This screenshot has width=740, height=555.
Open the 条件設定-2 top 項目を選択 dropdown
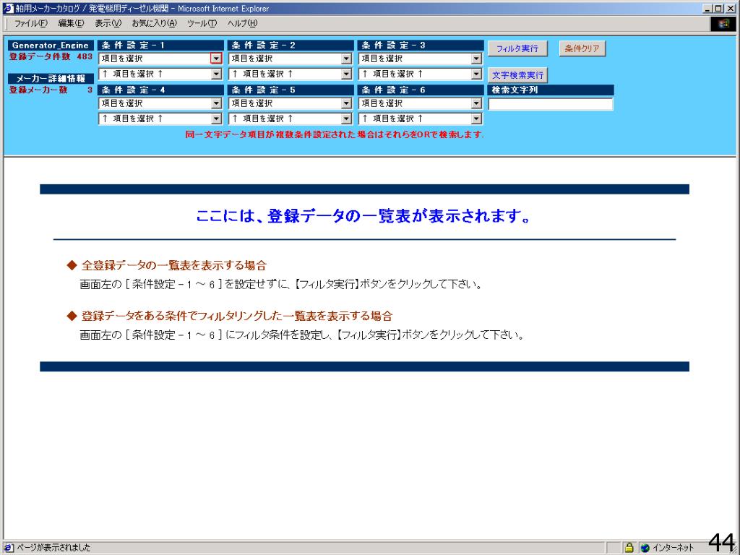point(346,59)
